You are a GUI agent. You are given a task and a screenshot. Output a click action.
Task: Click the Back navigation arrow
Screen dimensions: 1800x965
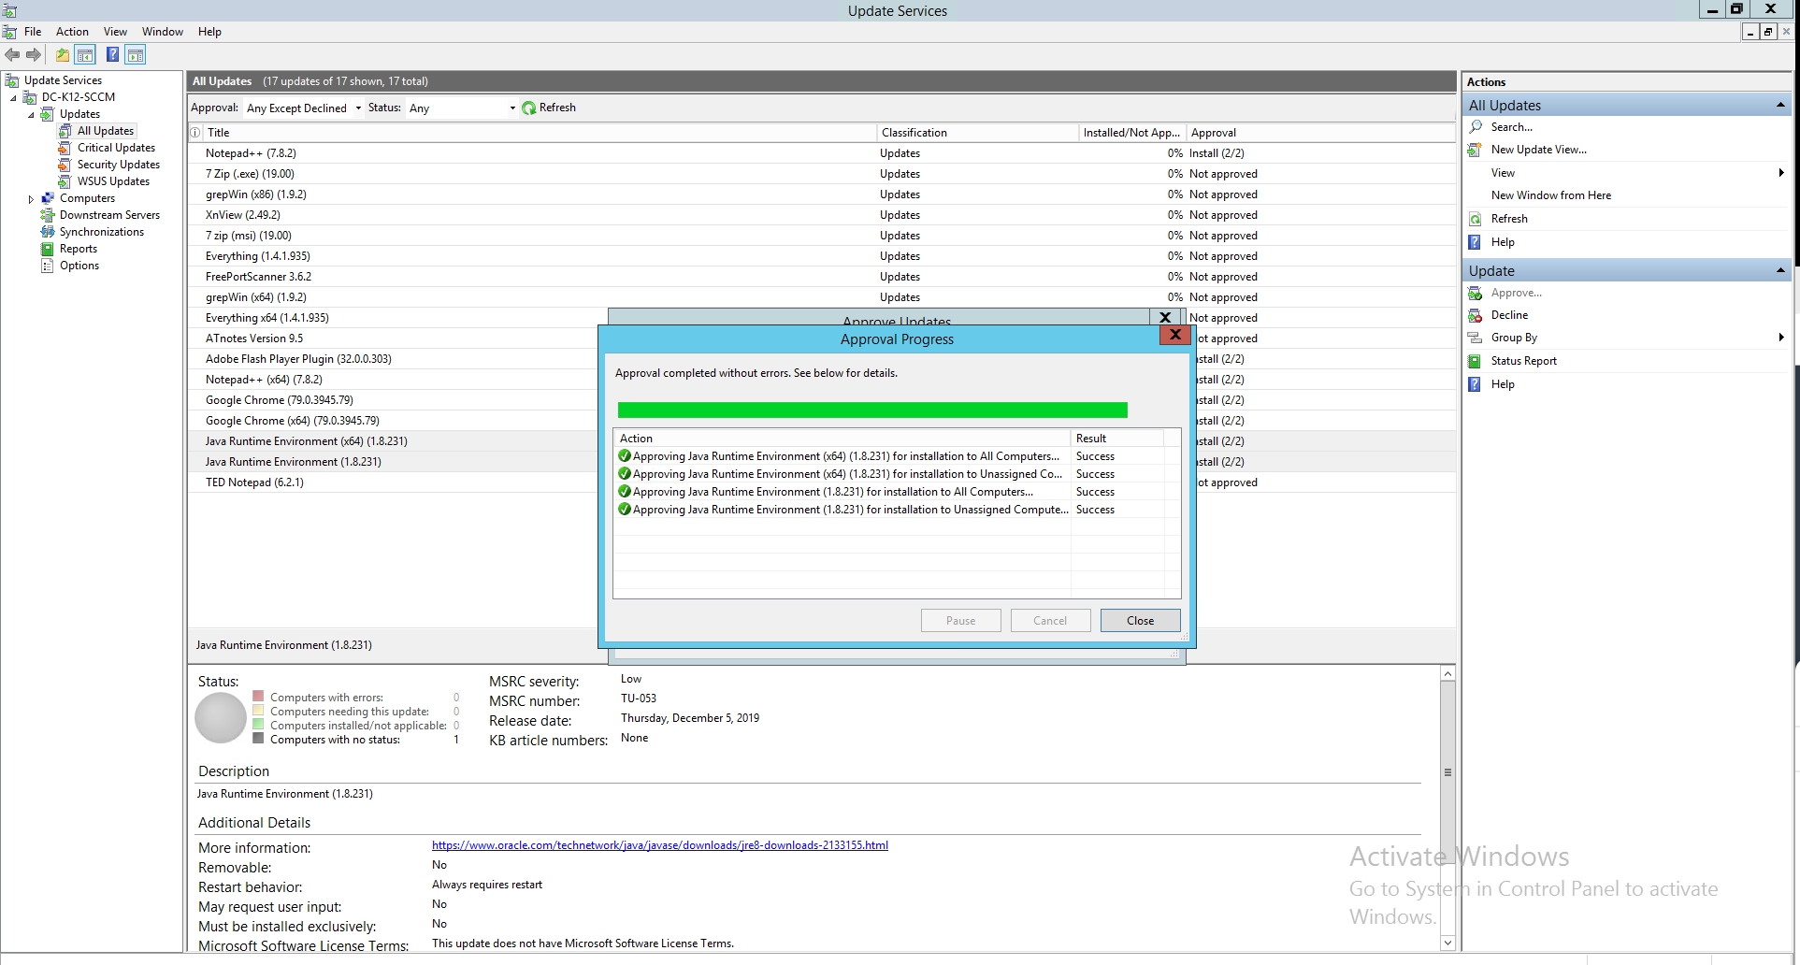(12, 54)
